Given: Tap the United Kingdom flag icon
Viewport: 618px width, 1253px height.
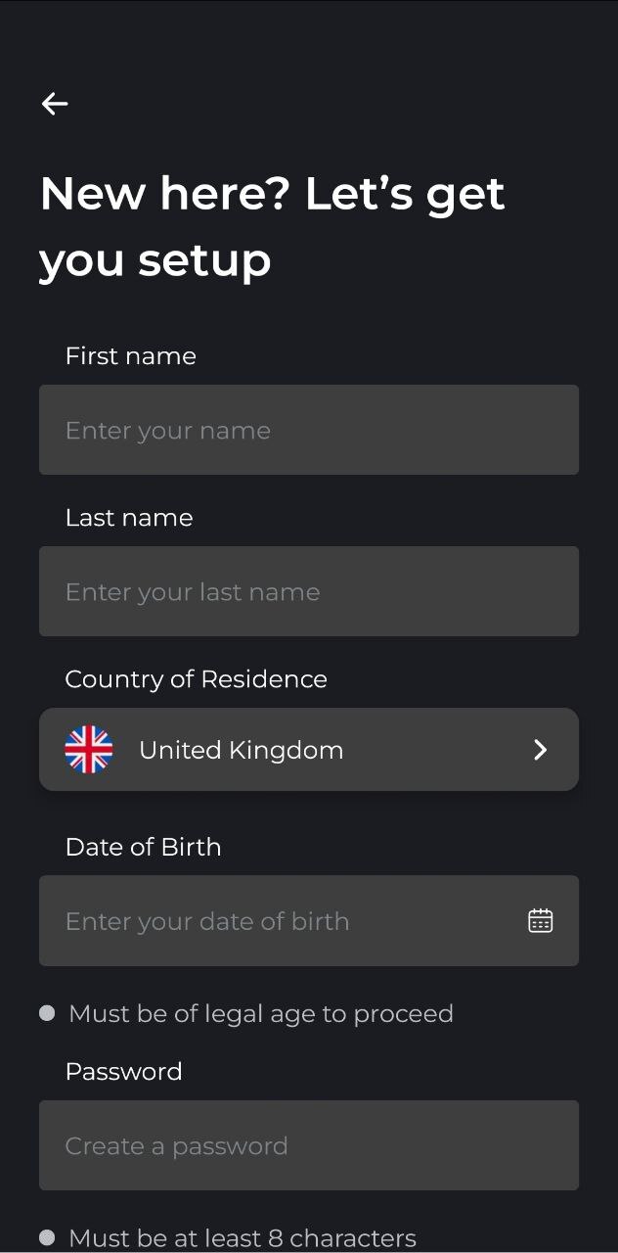Looking at the screenshot, I should pyautogui.click(x=89, y=750).
